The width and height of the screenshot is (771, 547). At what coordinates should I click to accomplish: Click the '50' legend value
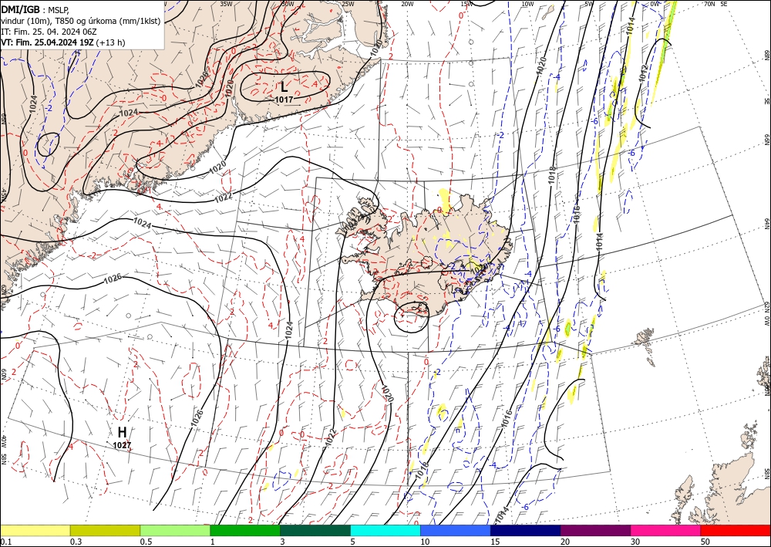[x=706, y=542]
